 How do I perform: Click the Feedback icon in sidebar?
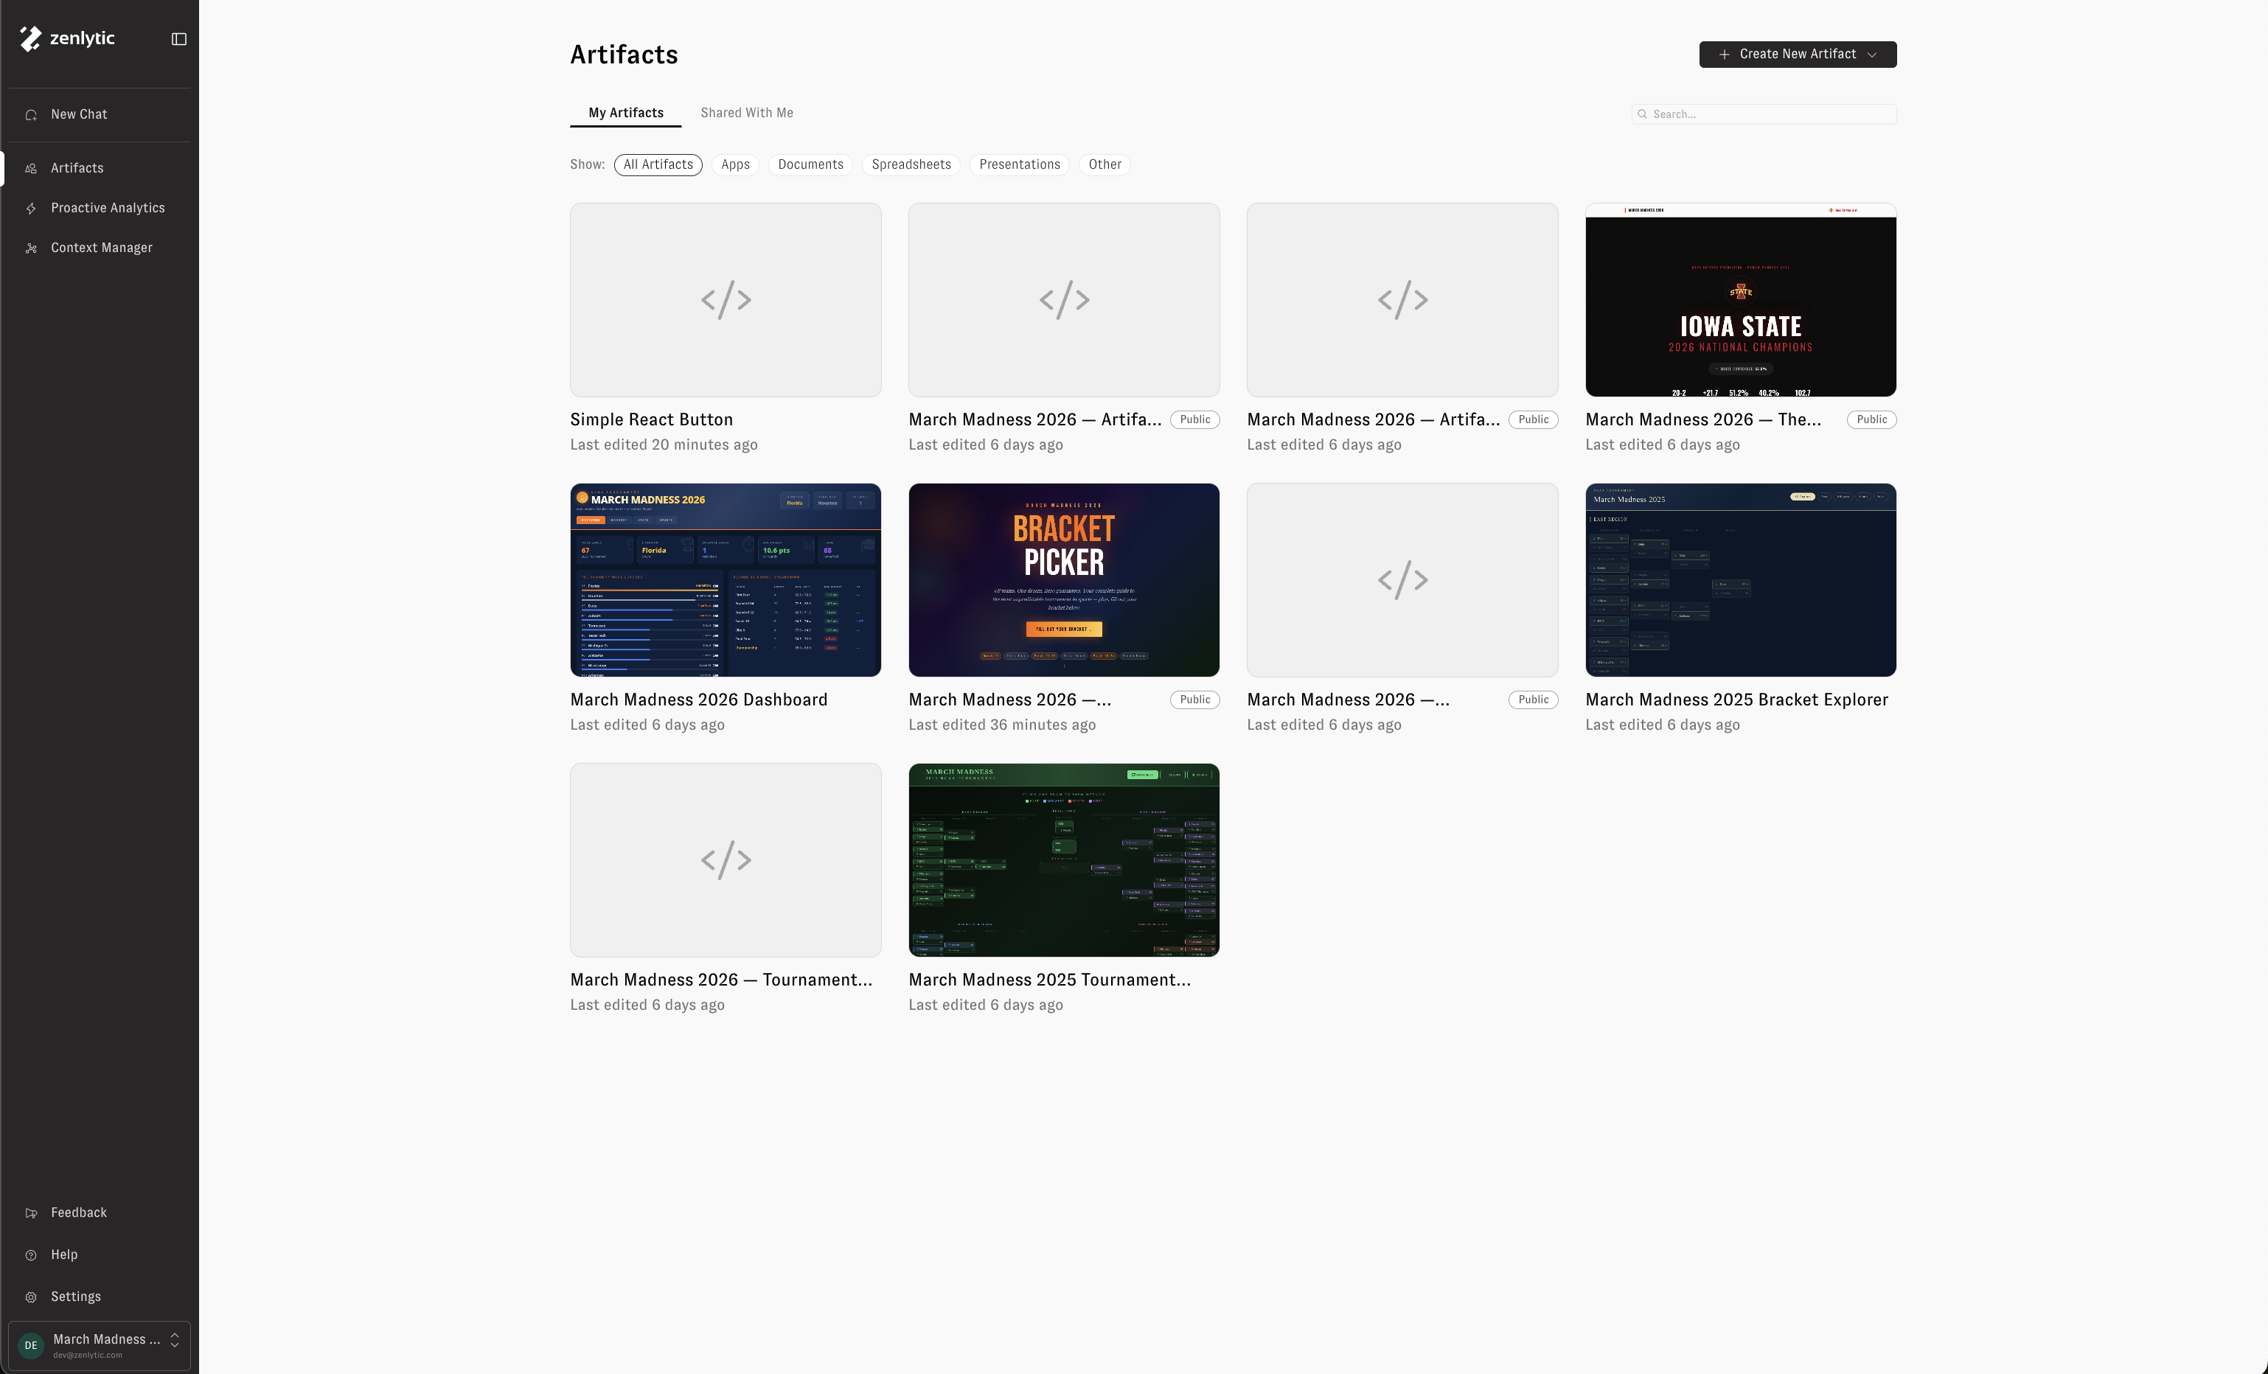31,1213
